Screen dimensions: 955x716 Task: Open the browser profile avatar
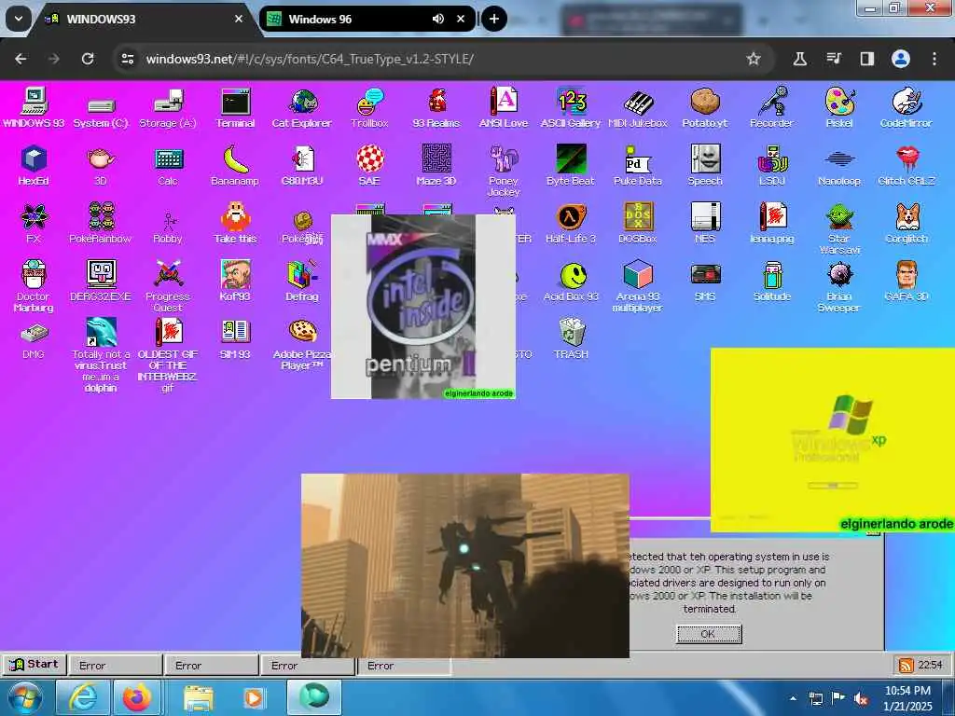(901, 59)
